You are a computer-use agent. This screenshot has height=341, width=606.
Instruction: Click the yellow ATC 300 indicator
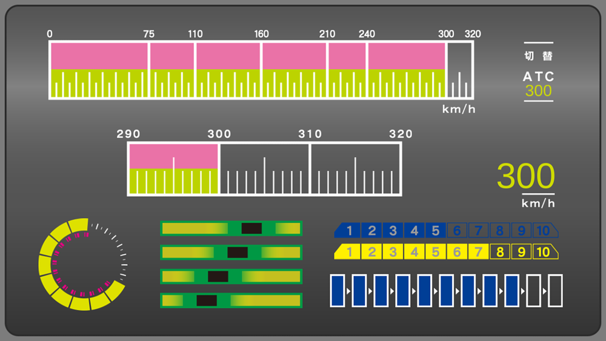[x=538, y=91]
